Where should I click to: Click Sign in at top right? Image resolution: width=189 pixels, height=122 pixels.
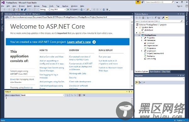tap(180, 6)
